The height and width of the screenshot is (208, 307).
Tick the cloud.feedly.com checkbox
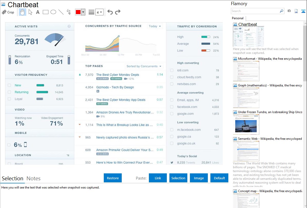click(172, 77)
